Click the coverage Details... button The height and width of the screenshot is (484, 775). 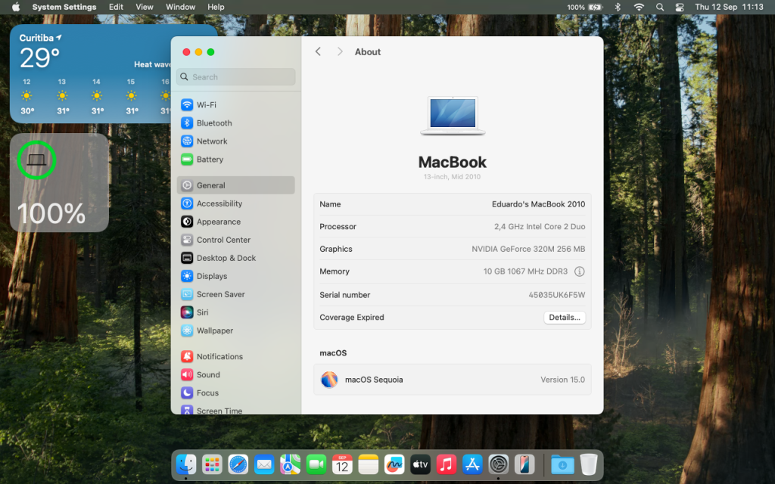click(x=565, y=318)
